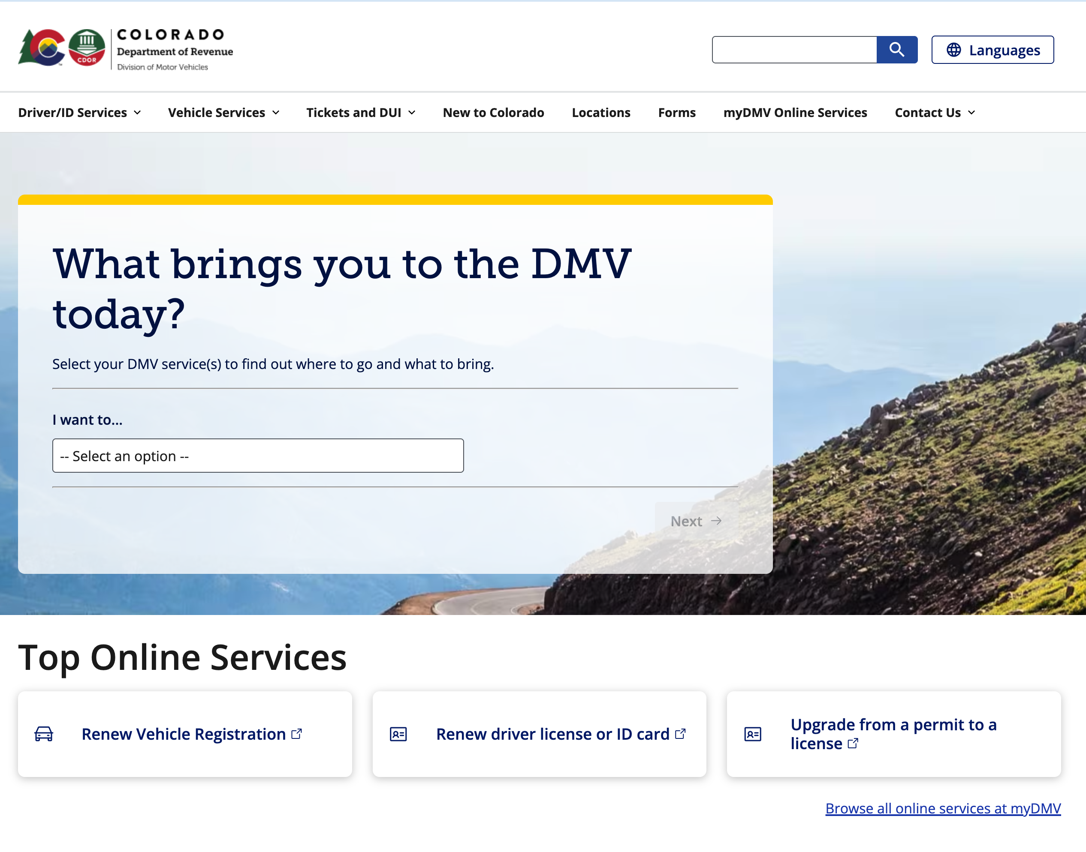Click the ID card icon beside Upgrade from a permit
1086x852 pixels.
pyautogui.click(x=753, y=734)
